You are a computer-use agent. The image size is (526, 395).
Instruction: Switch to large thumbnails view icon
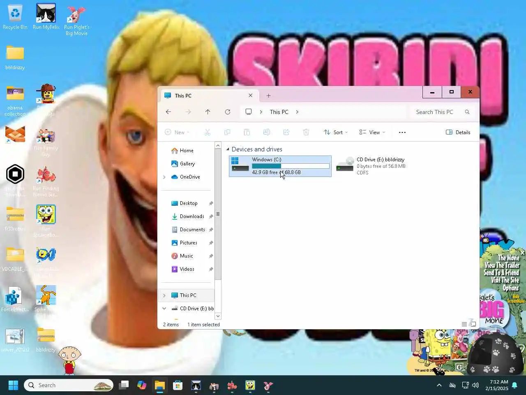click(x=473, y=324)
